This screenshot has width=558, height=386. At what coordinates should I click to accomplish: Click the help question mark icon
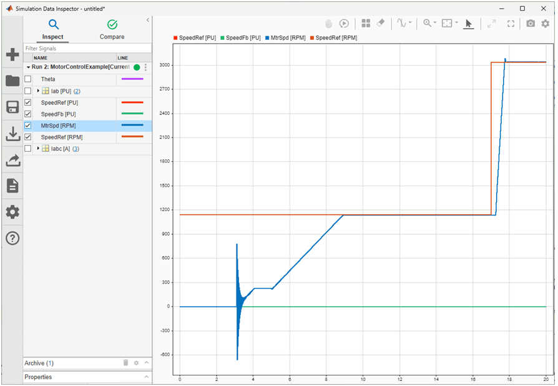[12, 238]
